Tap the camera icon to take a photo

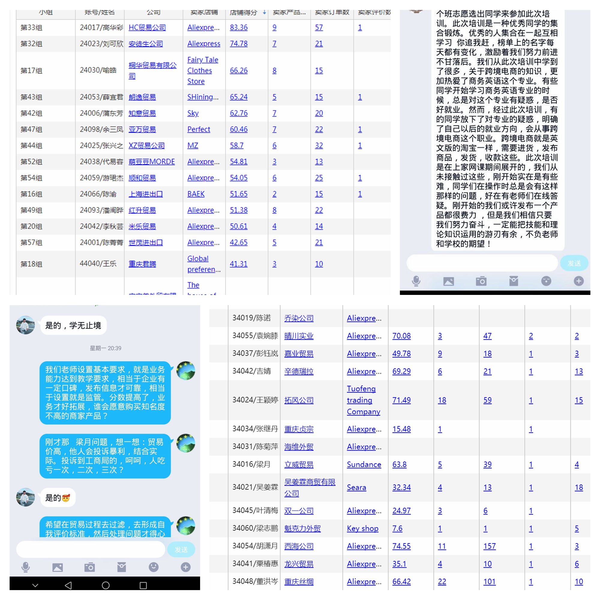[482, 281]
